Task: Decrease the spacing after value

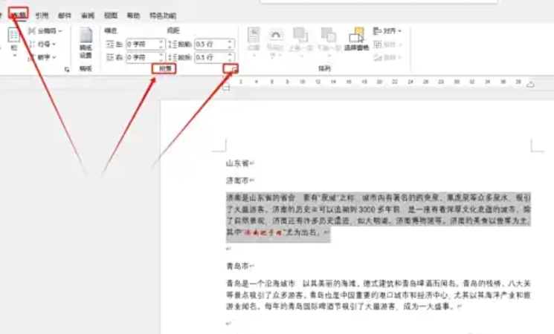Action: 231,59
